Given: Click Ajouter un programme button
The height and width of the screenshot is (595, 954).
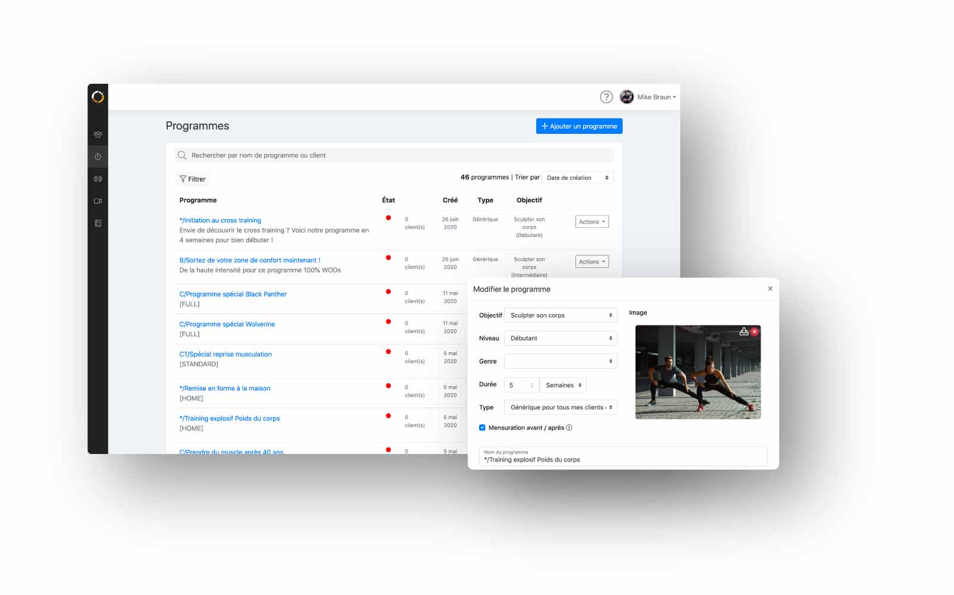Looking at the screenshot, I should pos(579,126).
